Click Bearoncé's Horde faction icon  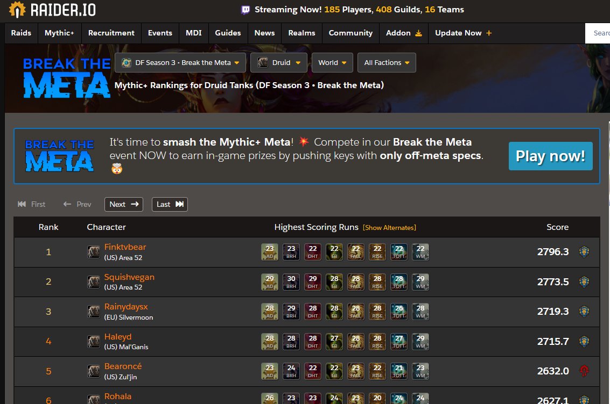click(584, 371)
